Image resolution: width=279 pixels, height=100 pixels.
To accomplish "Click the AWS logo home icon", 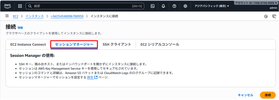I will 7,6.
